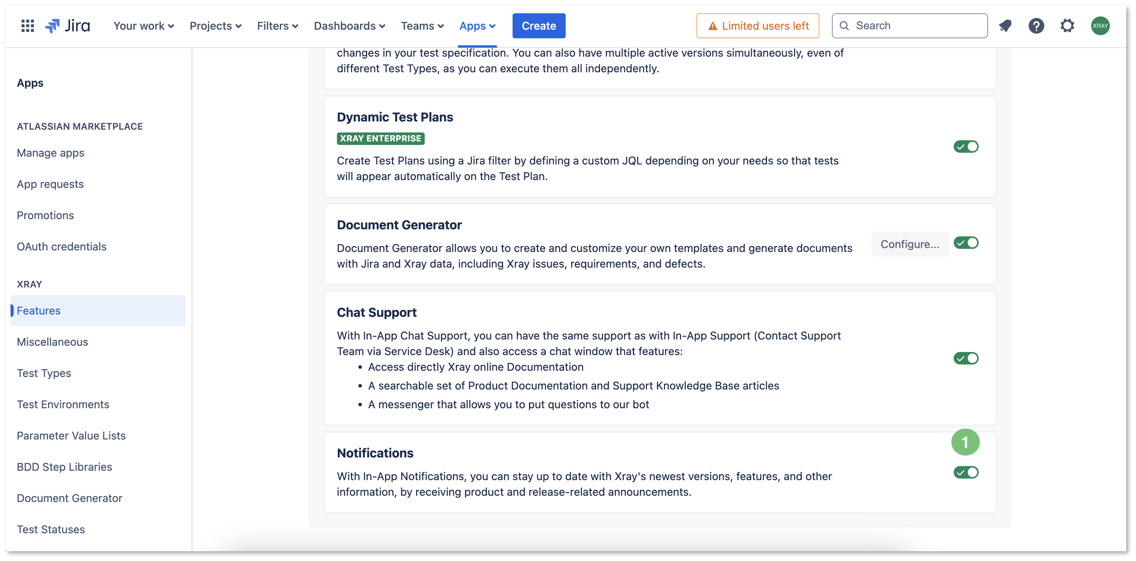The height and width of the screenshot is (561, 1136).
Task: Click the Document Generator card heading
Action: [399, 225]
